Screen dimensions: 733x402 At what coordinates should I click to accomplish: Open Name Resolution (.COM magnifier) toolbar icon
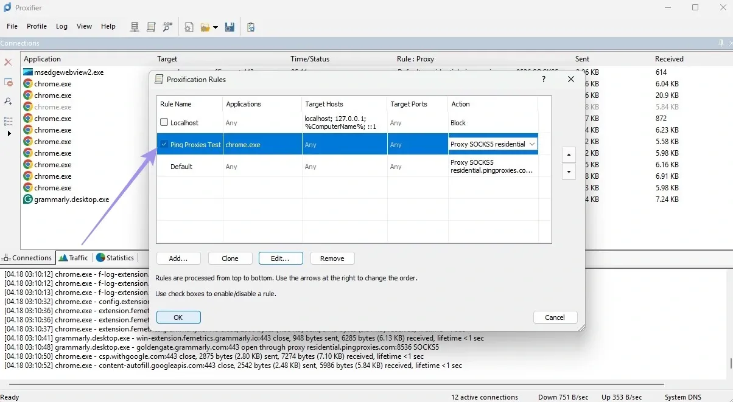click(167, 27)
